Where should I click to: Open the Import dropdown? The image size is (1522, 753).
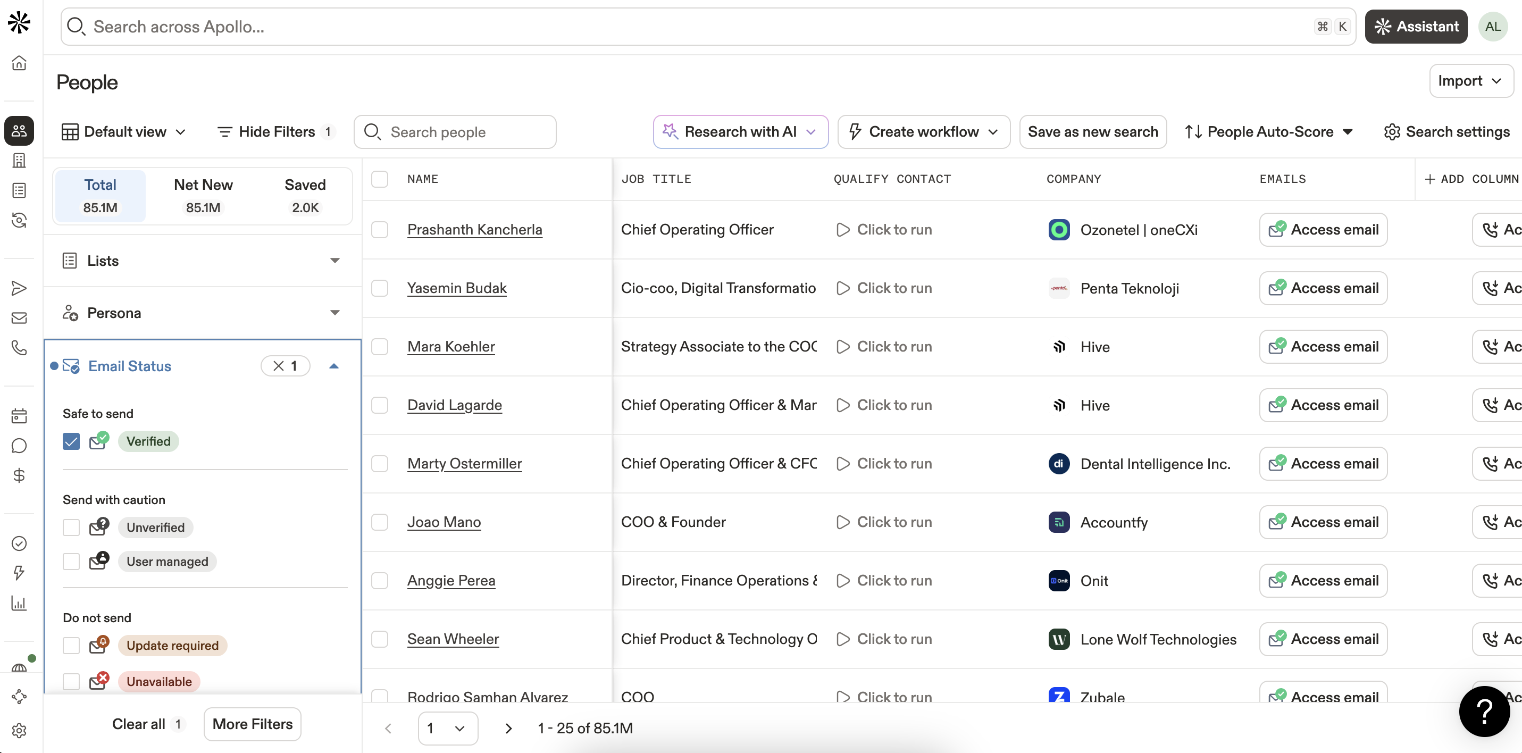(x=1470, y=81)
